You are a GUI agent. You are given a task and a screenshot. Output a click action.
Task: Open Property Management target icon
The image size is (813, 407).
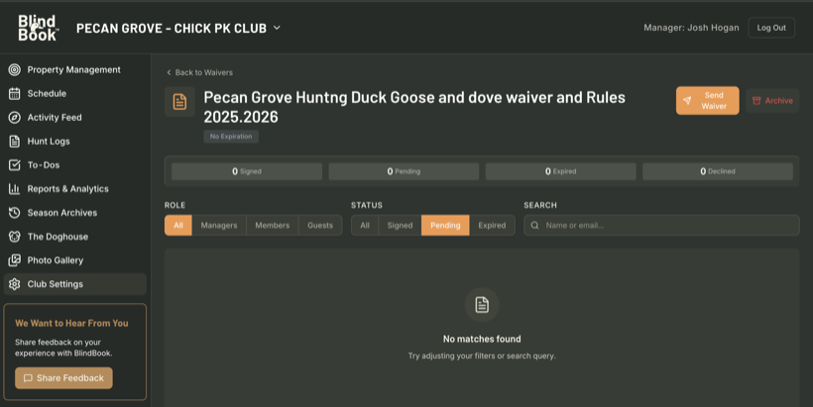[x=15, y=69]
